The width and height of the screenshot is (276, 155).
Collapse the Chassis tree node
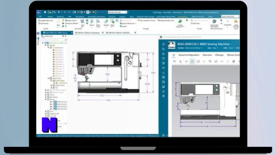[46, 100]
